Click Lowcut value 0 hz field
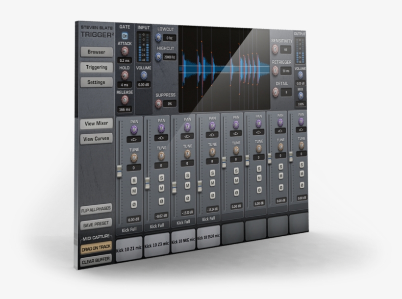402x299 pixels. (x=170, y=38)
